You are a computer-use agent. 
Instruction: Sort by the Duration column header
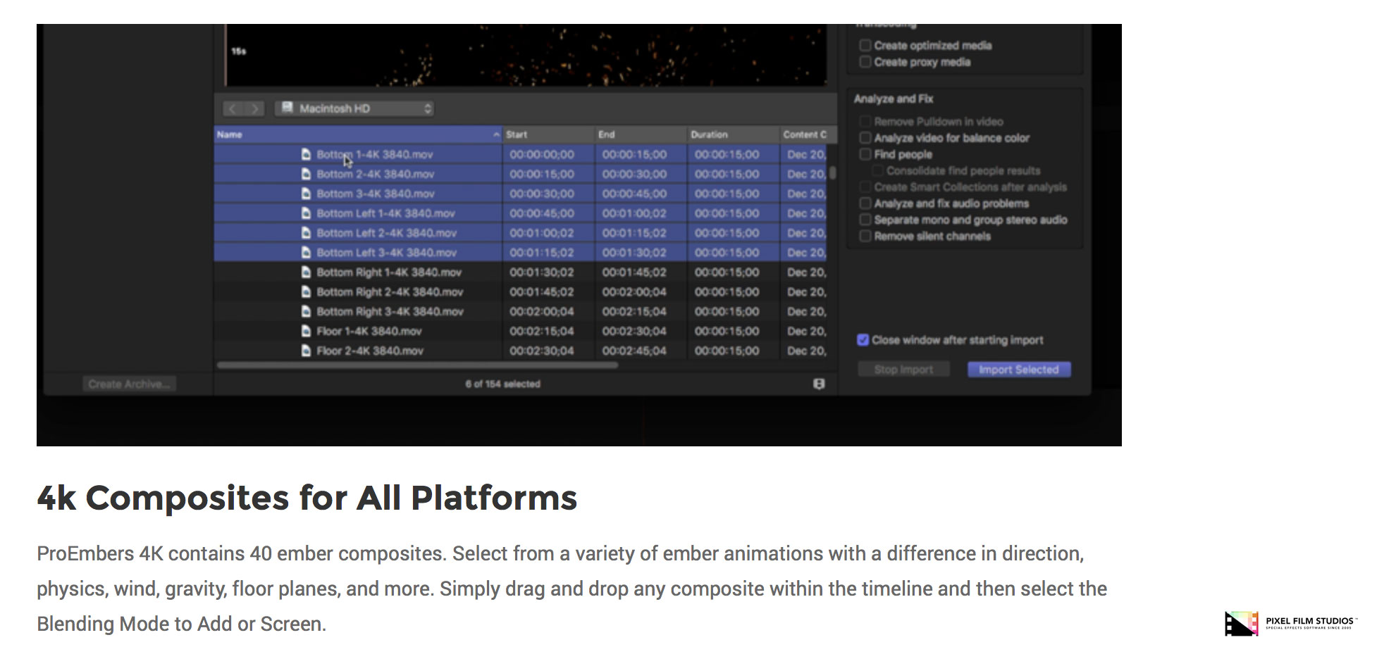click(x=733, y=134)
